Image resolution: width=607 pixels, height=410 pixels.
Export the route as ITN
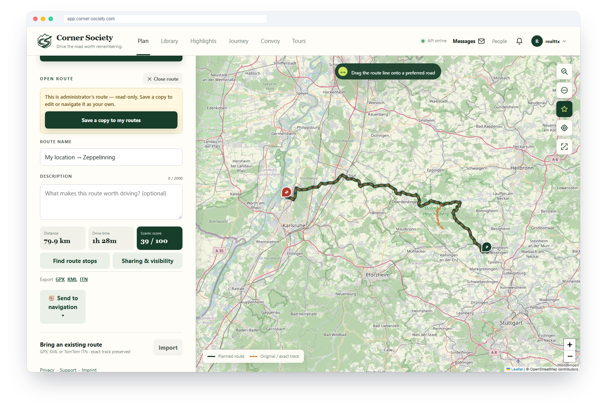point(84,279)
